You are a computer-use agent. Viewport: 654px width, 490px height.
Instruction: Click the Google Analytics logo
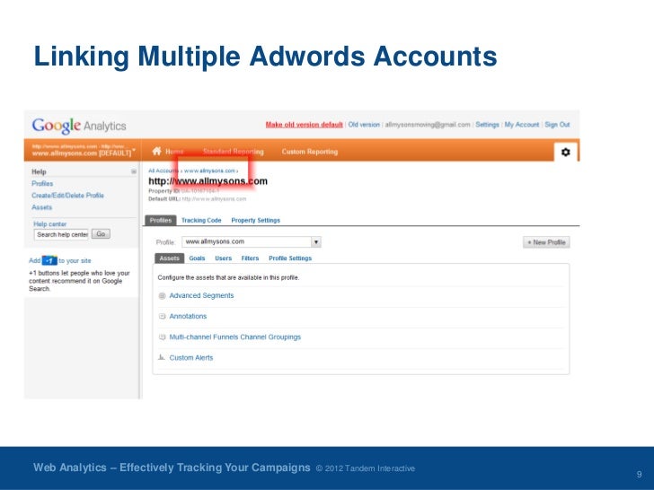click(79, 126)
